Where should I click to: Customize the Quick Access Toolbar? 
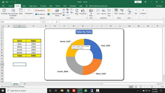15,2
